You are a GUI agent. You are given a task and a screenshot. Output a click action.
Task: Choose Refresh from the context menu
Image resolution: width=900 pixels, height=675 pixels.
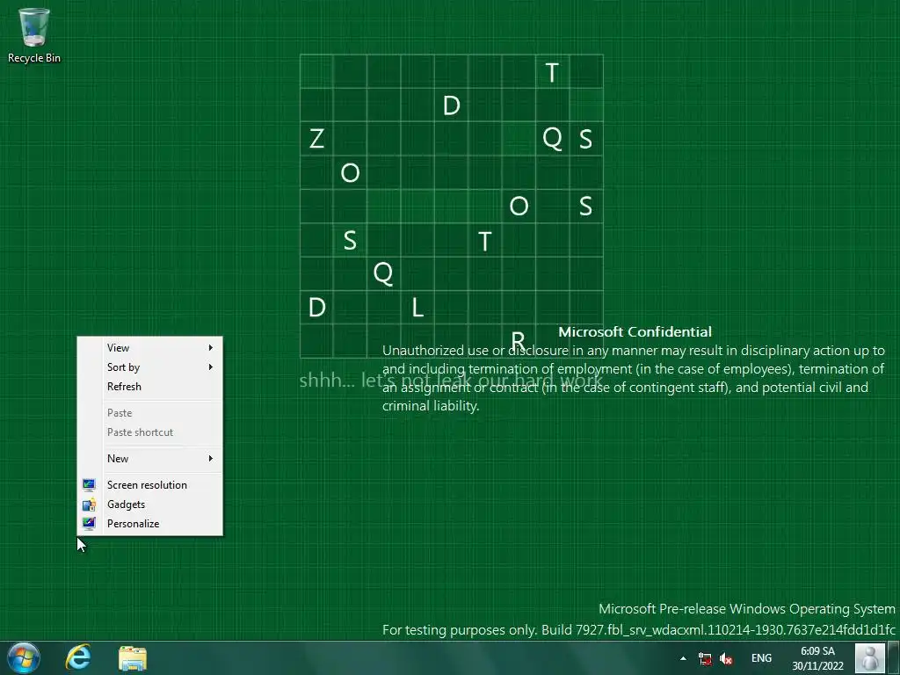149,387
